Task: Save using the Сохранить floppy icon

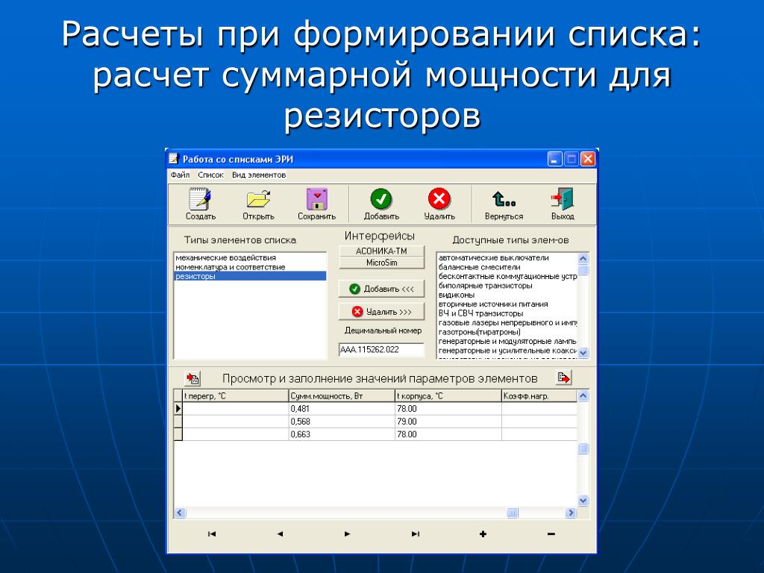Action: pyautogui.click(x=316, y=204)
